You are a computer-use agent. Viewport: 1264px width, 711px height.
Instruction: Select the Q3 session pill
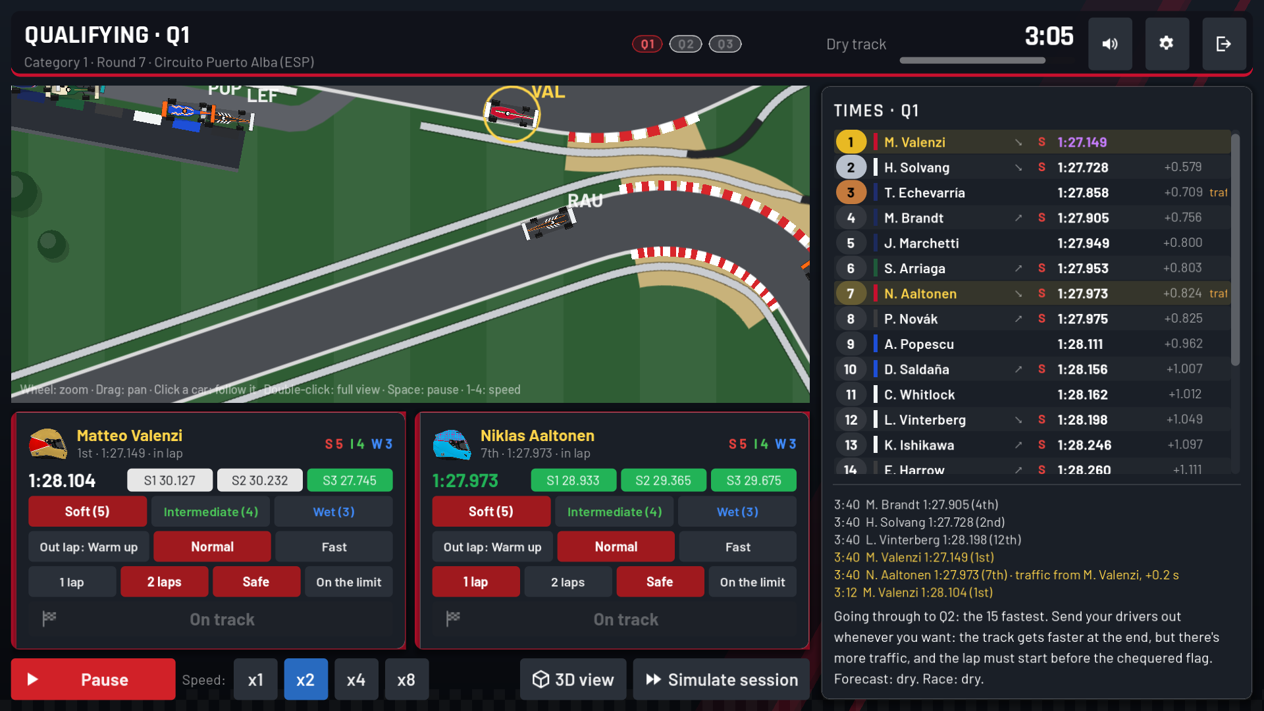click(x=725, y=44)
